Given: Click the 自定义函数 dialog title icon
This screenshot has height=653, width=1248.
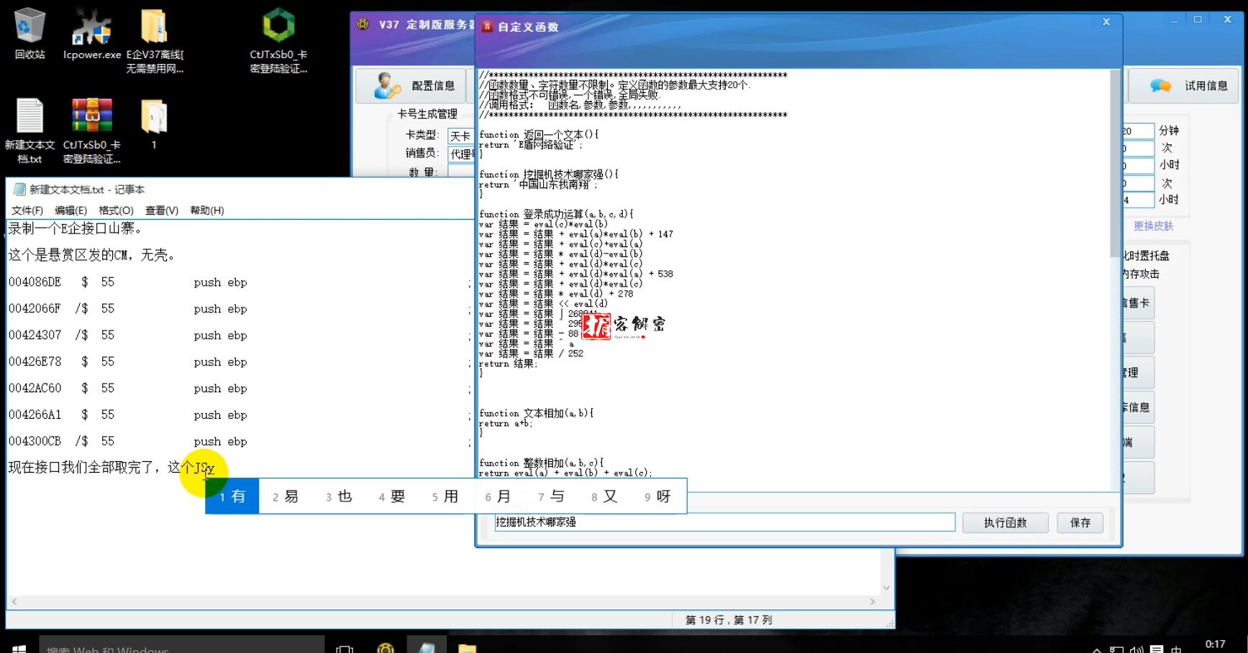Looking at the screenshot, I should point(487,27).
